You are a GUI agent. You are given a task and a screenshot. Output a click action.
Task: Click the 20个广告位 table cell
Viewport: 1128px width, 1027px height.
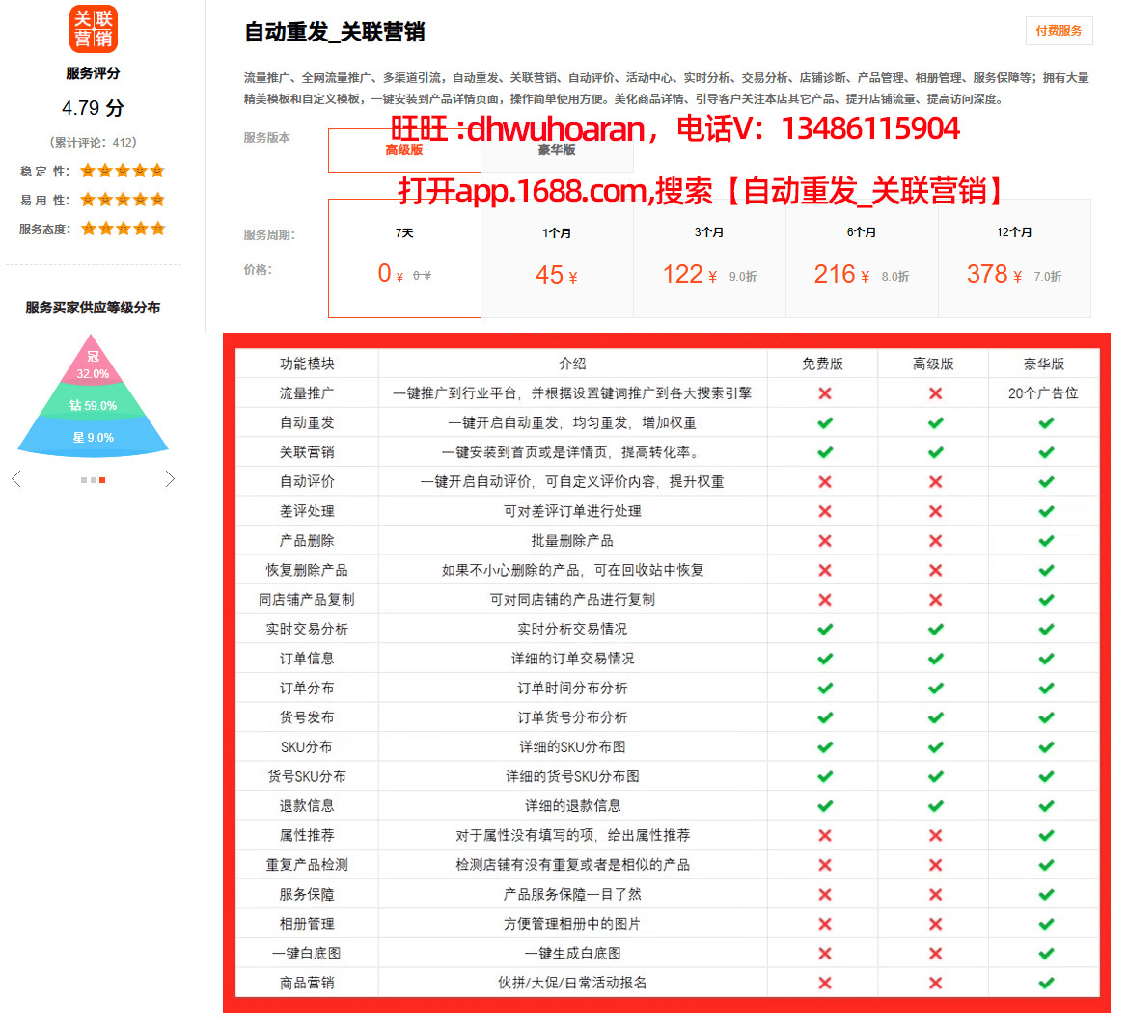1043,393
